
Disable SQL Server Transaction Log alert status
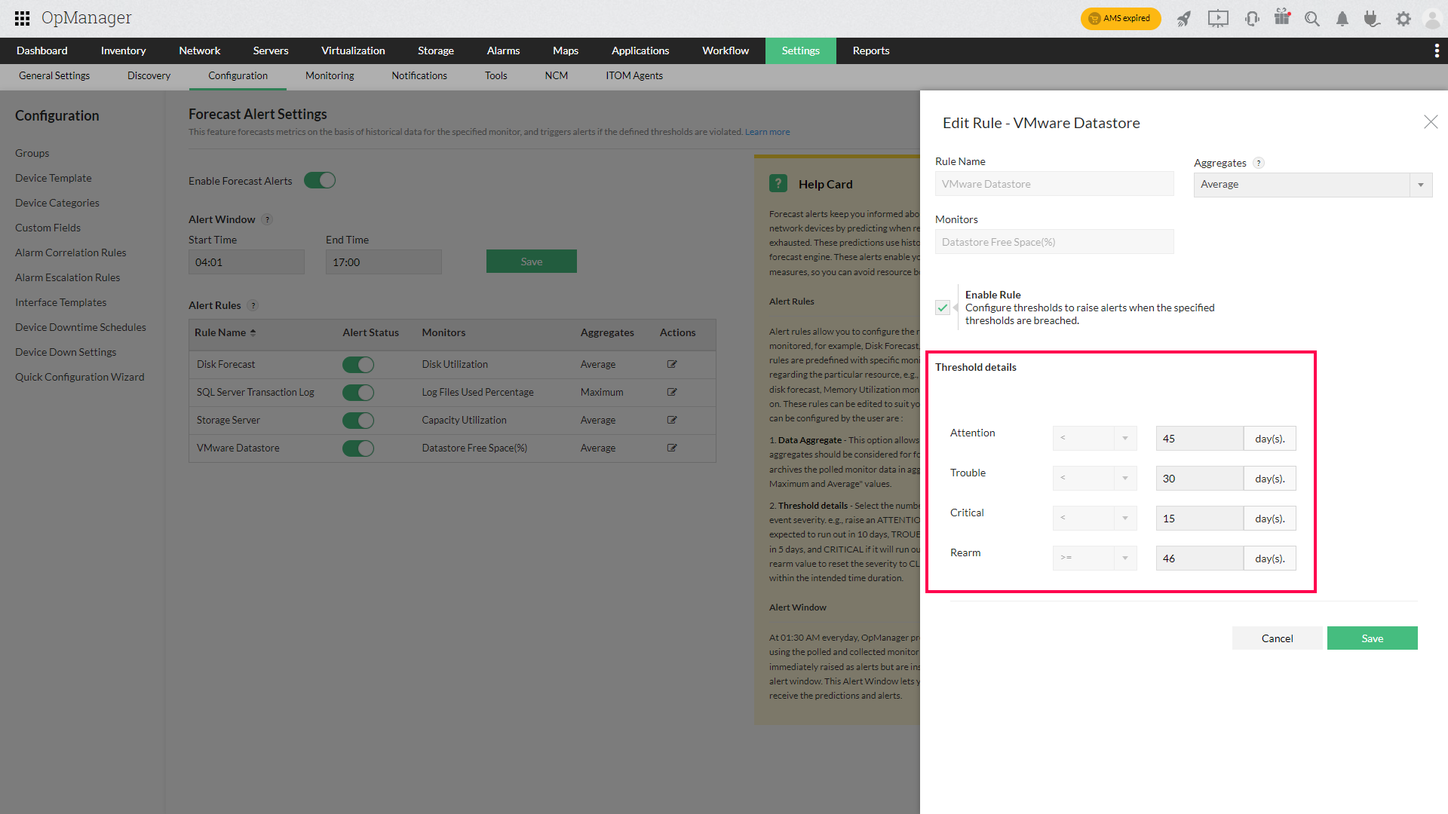pos(358,393)
